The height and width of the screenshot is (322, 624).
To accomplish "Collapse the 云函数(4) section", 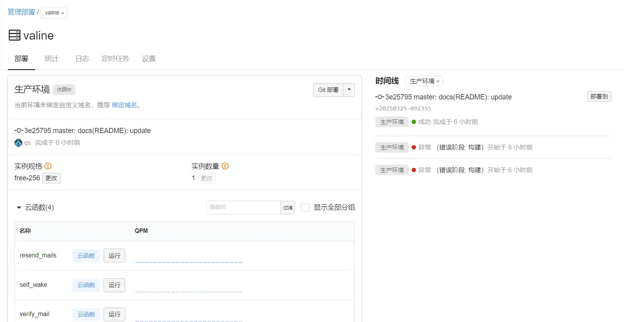I will pyautogui.click(x=19, y=207).
